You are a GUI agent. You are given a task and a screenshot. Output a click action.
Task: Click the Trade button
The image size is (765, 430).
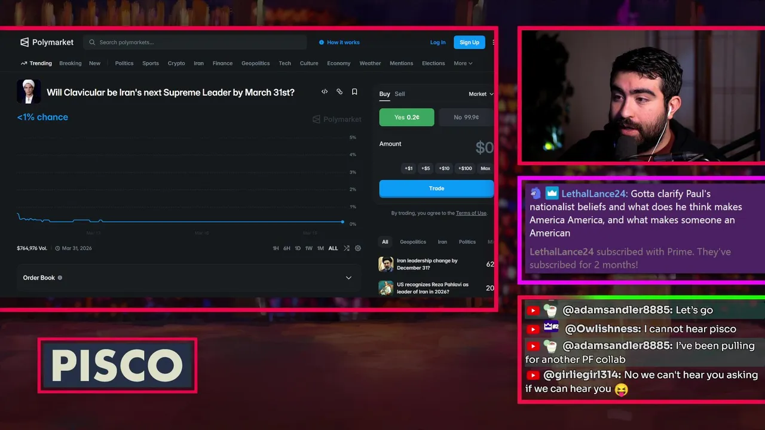(436, 188)
